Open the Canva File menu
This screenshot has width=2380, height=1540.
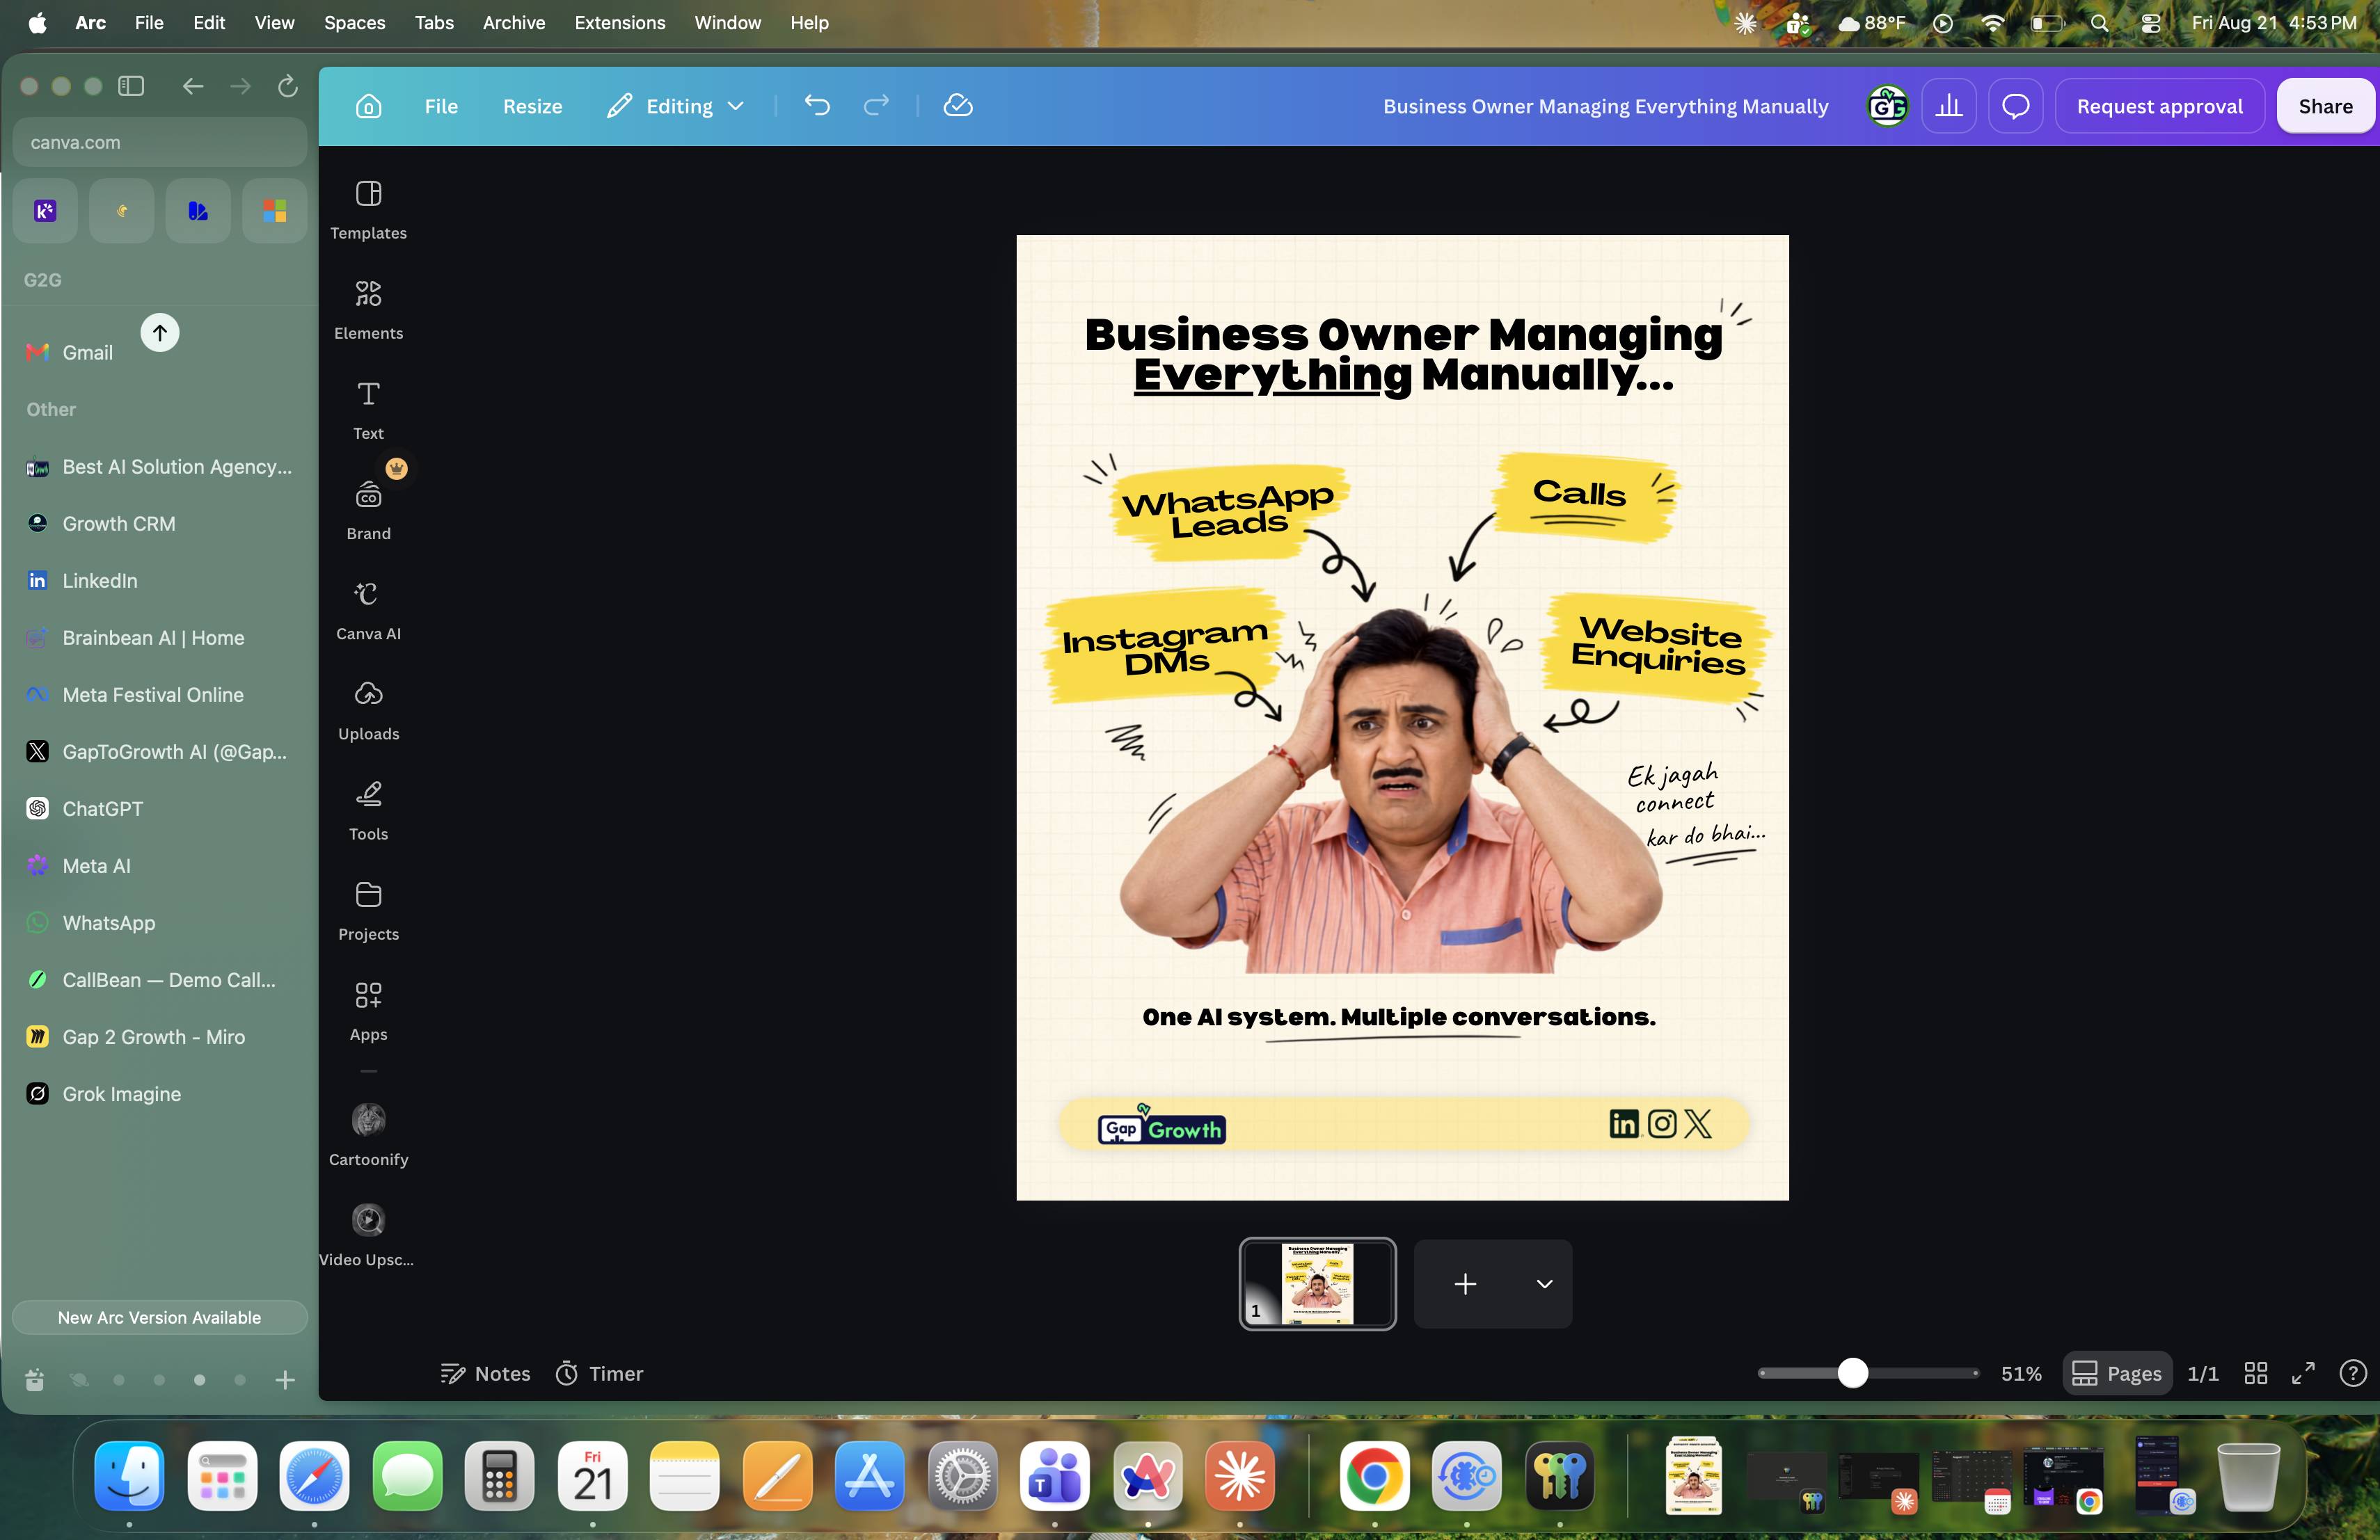[441, 106]
